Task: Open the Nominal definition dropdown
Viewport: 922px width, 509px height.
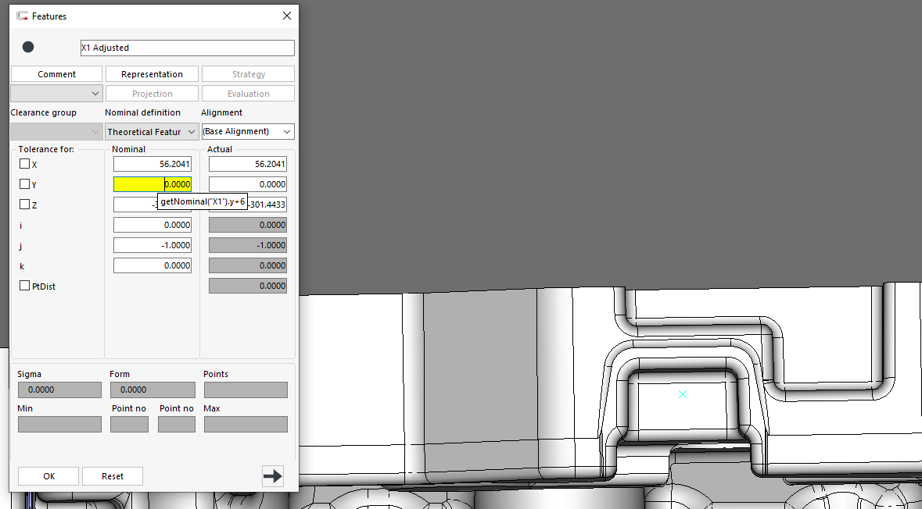Action: [x=151, y=132]
